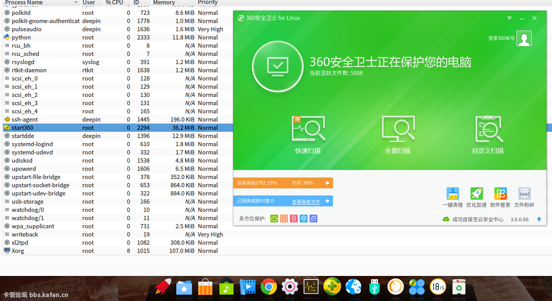Viewport: 552px width, 301px height.
Task: Click the blue update arrow beside version 3.0.0.66
Action: (539, 219)
